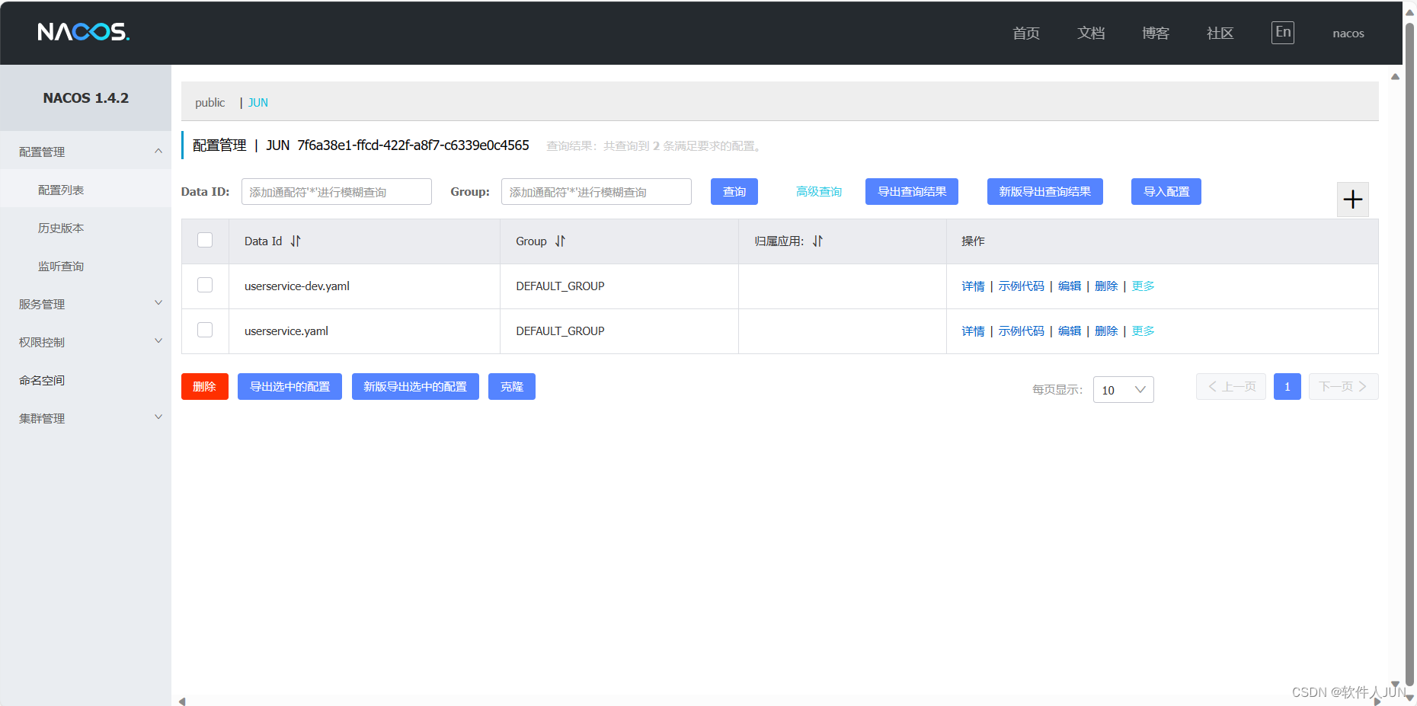Click the NACOS logo
The image size is (1417, 706).
pyautogui.click(x=83, y=32)
